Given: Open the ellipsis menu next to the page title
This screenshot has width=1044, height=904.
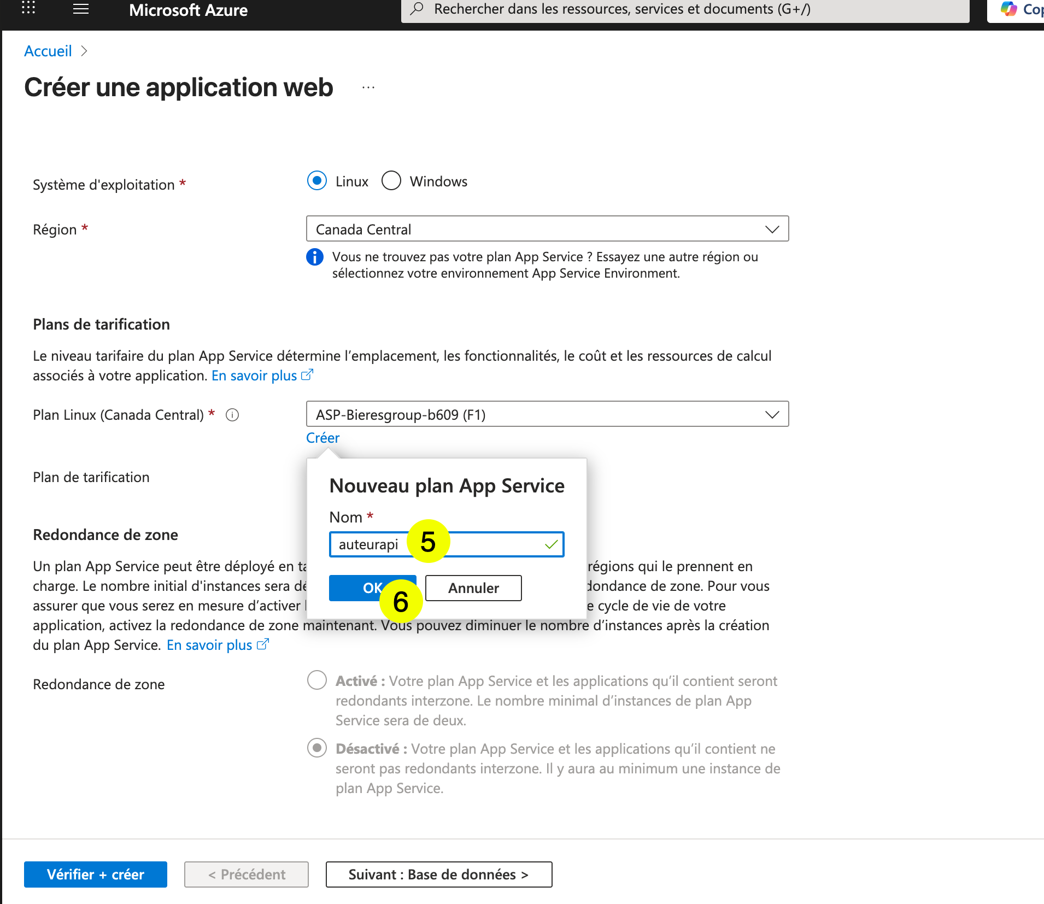Looking at the screenshot, I should point(368,86).
